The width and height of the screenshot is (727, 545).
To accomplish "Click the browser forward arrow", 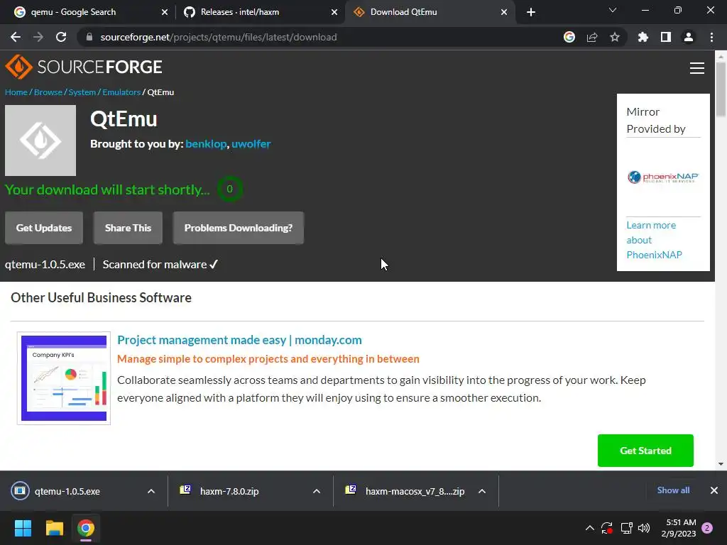I will click(38, 37).
